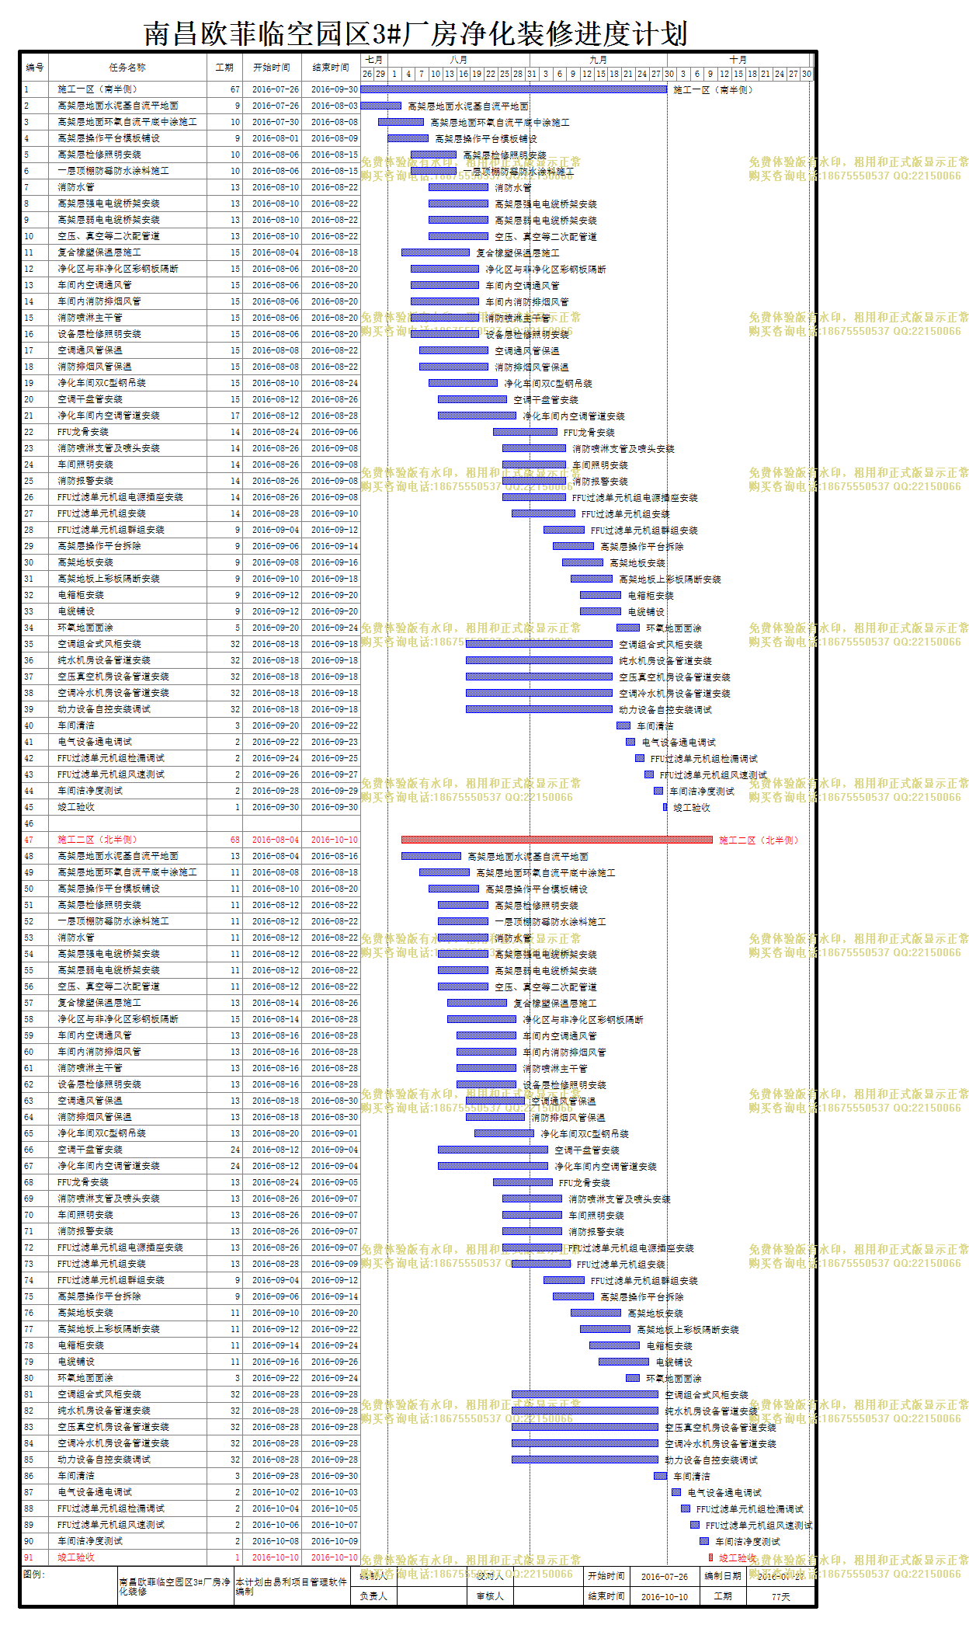This screenshot has height=1625, width=969.
Task: Select the Gantt bar for row 66 空调干盘管安装
Action: pyautogui.click(x=493, y=1150)
